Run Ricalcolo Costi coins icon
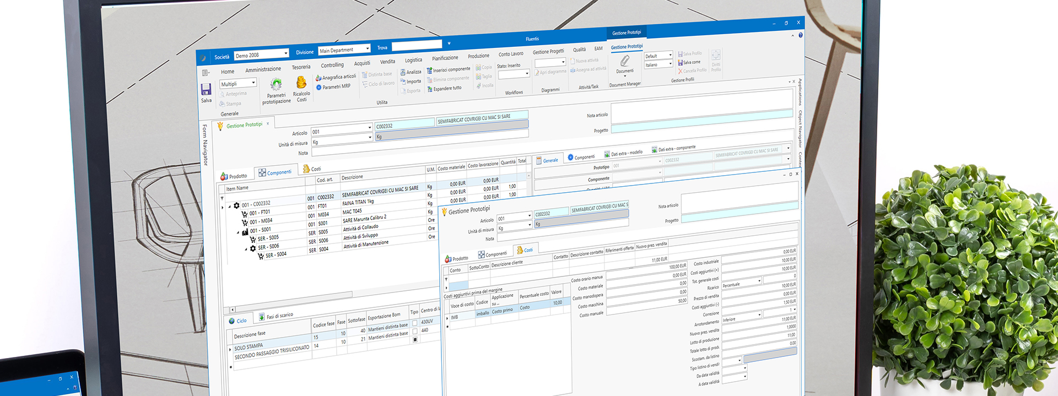1058x396 pixels. 301,83
